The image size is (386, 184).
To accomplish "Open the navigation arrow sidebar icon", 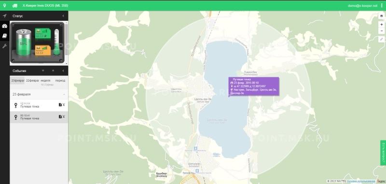I will point(4,16).
